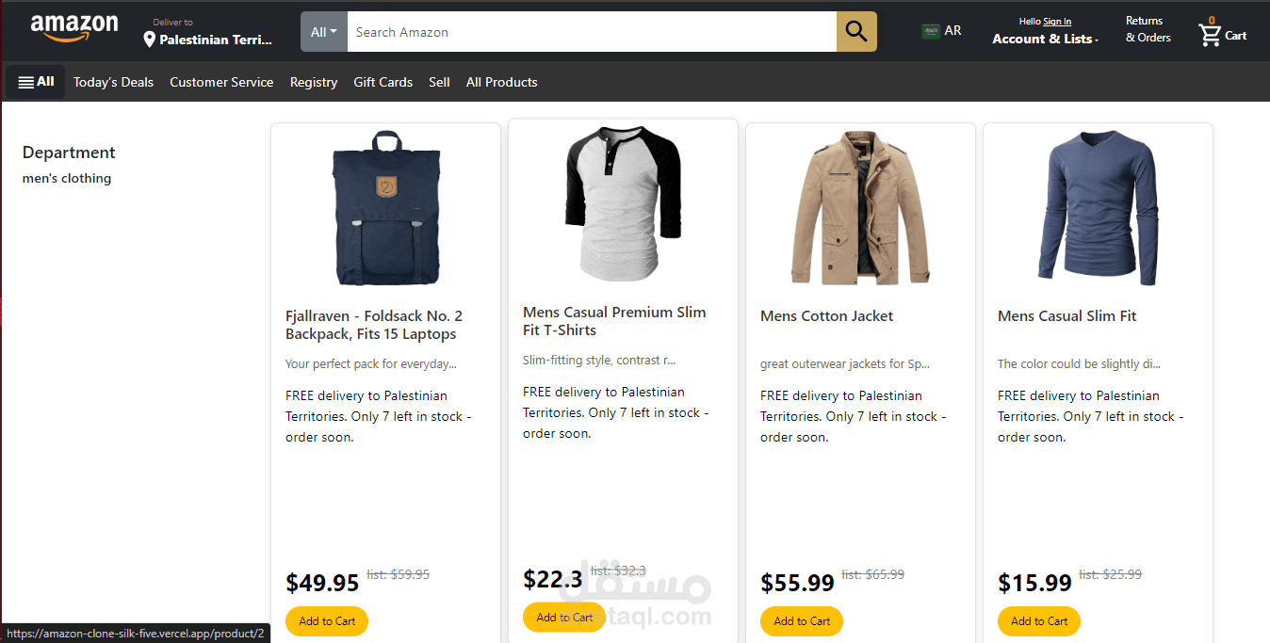The image size is (1270, 643).
Task: Open Returns & Orders link
Action: point(1148,29)
